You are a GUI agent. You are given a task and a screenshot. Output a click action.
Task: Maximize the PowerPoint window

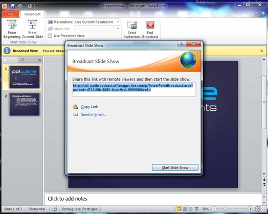[248, 5]
